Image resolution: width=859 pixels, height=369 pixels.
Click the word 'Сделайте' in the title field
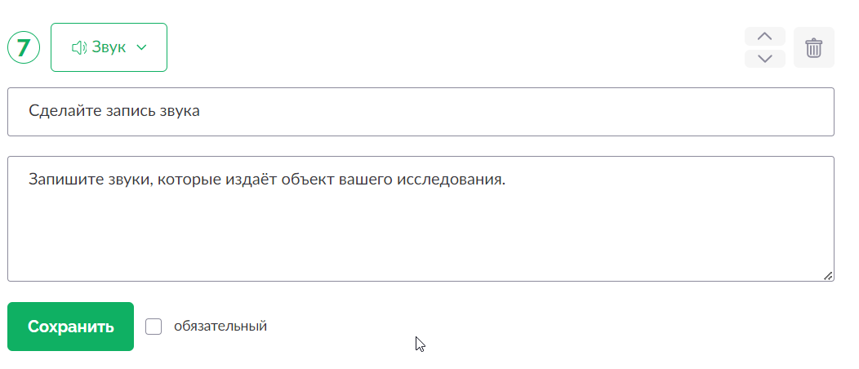click(x=57, y=111)
